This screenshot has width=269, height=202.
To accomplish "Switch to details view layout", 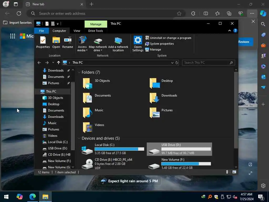I will click(228, 172).
